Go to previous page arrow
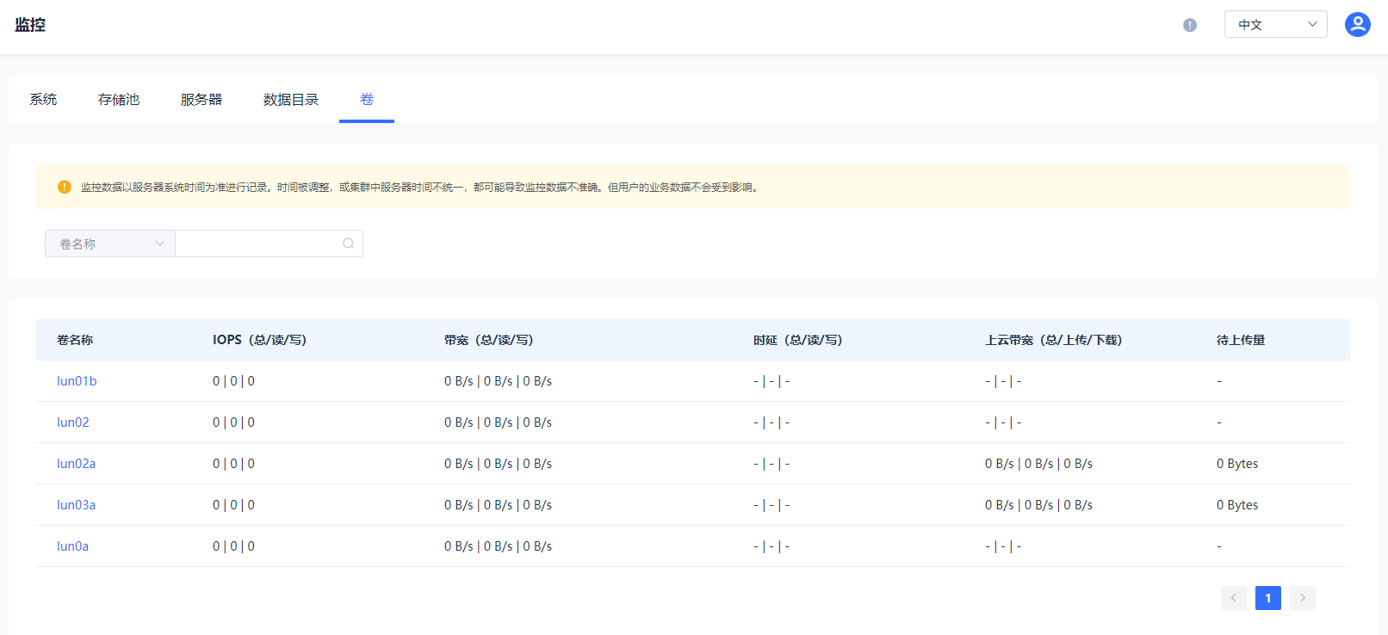 [1233, 598]
